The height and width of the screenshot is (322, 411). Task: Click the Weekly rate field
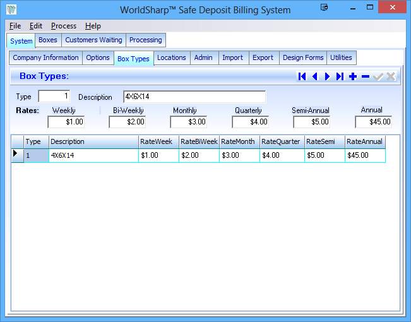[66, 122]
